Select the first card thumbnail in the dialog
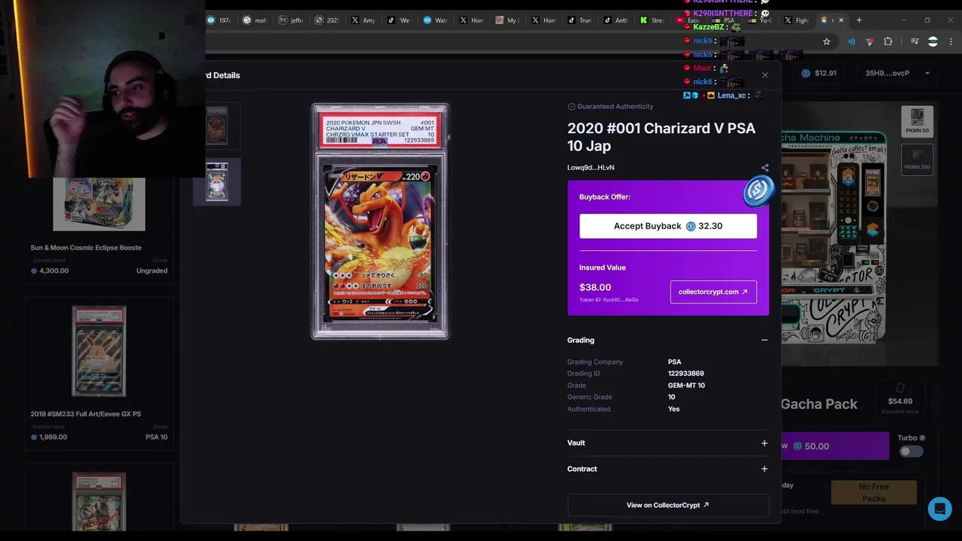 [217, 125]
